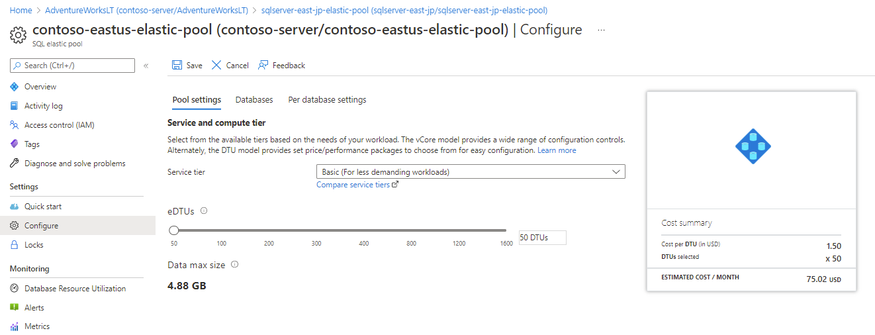This screenshot has width=875, height=335.
Task: Click the 4.88 GB data size value
Action: click(x=187, y=286)
